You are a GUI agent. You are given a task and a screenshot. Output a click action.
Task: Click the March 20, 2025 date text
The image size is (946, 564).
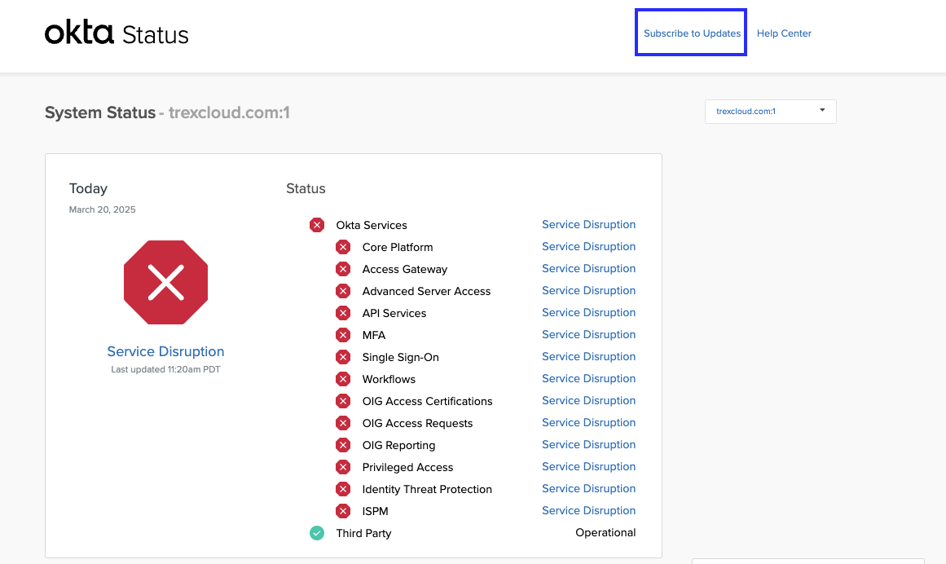[102, 209]
